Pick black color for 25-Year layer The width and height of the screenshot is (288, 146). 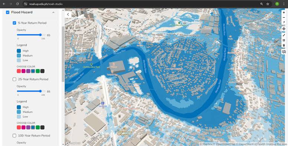point(42,128)
